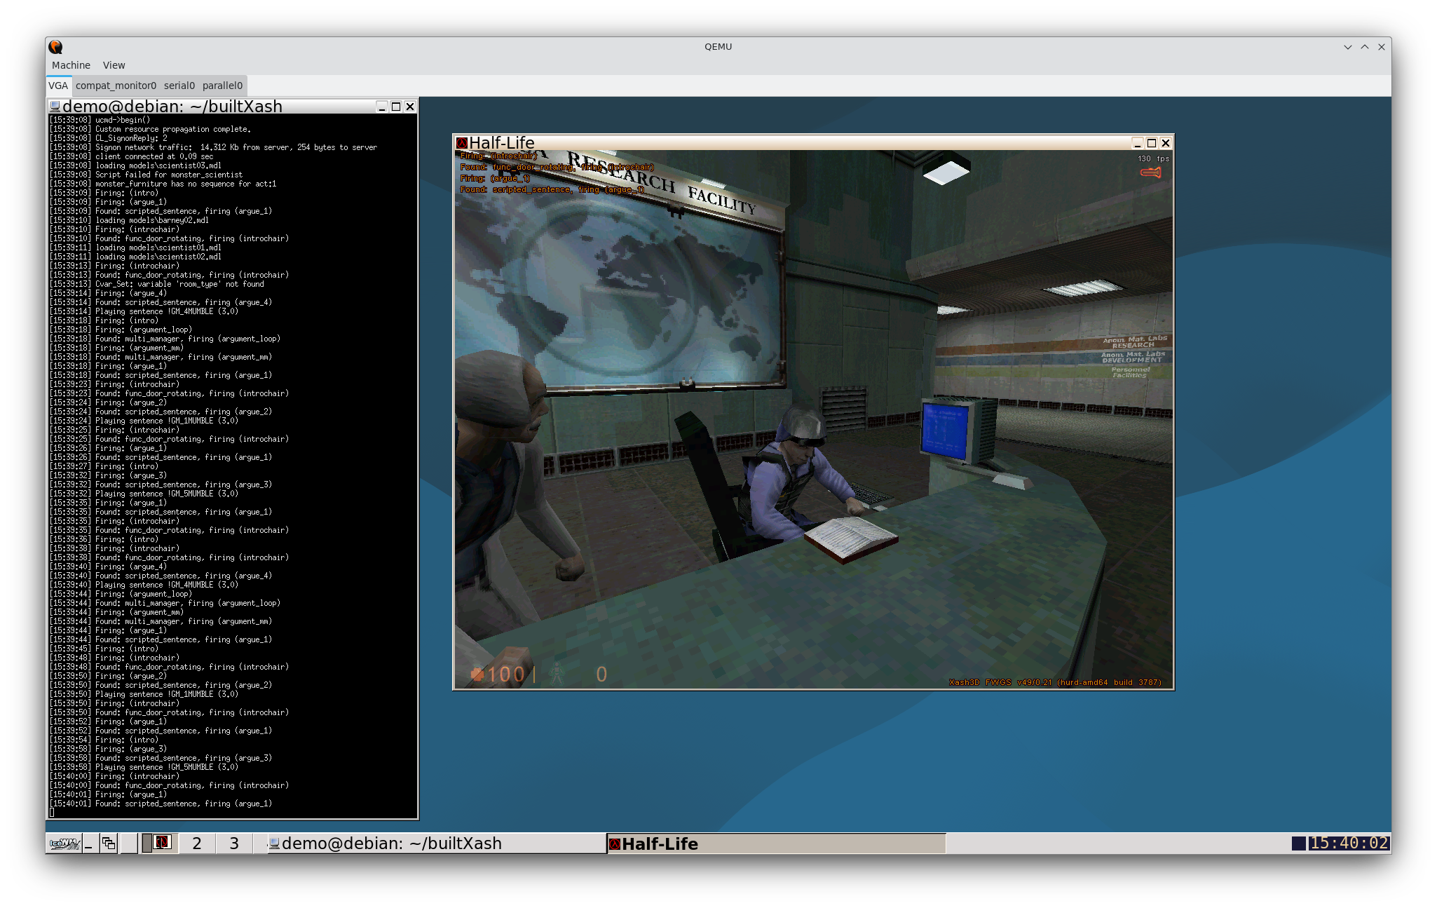Click the health cross icon in HUD

tap(477, 675)
